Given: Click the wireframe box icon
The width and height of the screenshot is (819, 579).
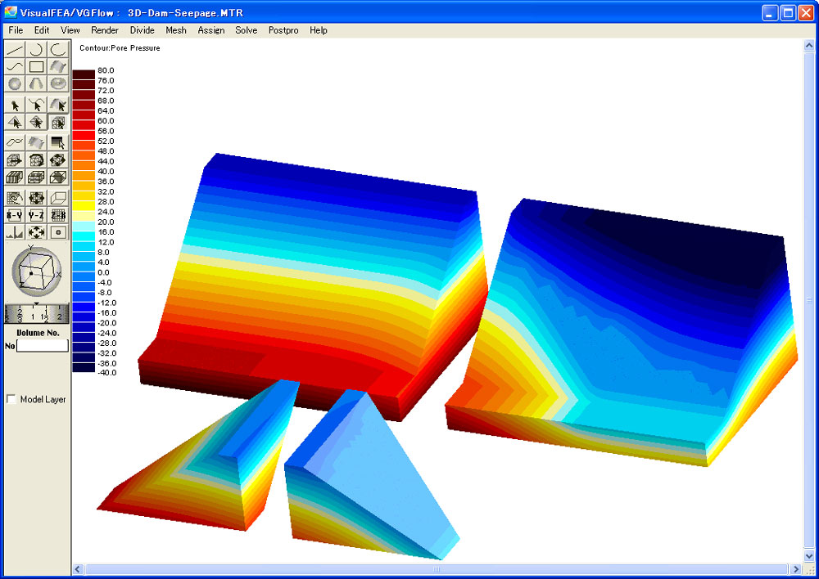Looking at the screenshot, I should 58,198.
